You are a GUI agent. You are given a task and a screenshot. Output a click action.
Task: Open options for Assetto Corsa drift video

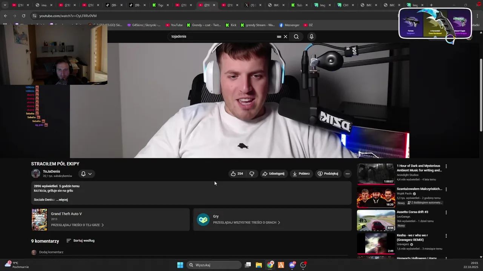[446, 212]
